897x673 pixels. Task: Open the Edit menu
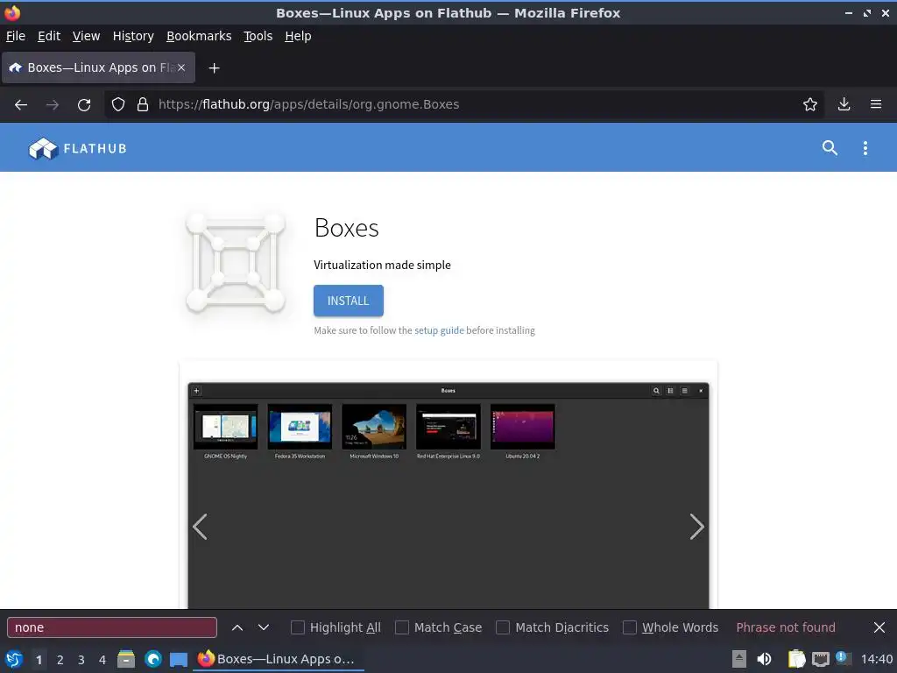(x=49, y=36)
